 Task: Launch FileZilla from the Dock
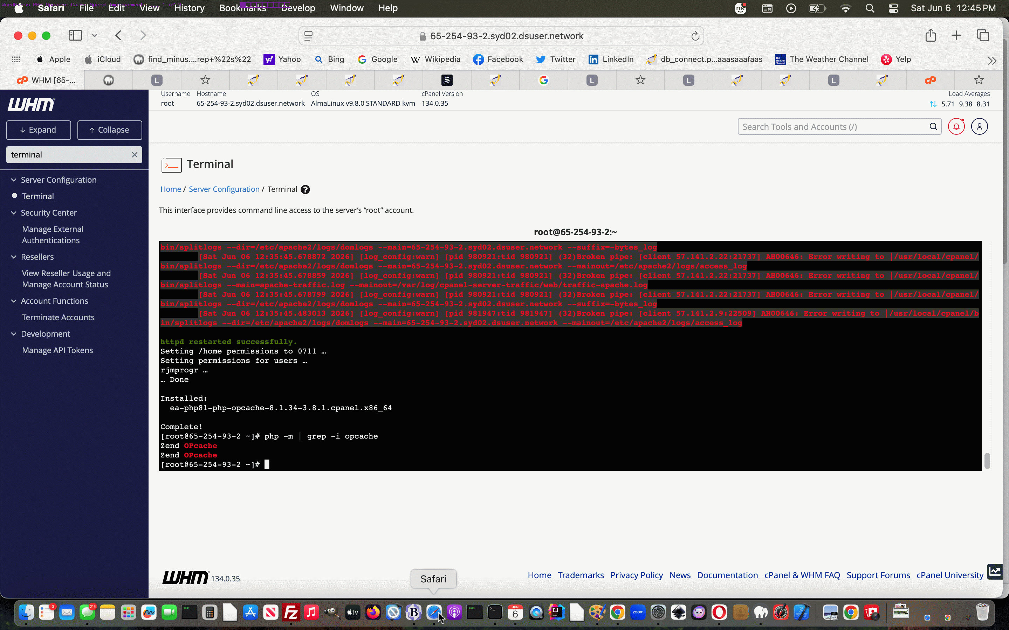pos(291,612)
